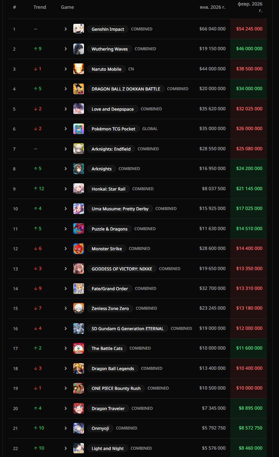Expand the Fate/Grand Order row chevron
This screenshot has height=457, width=279.
pos(66,288)
